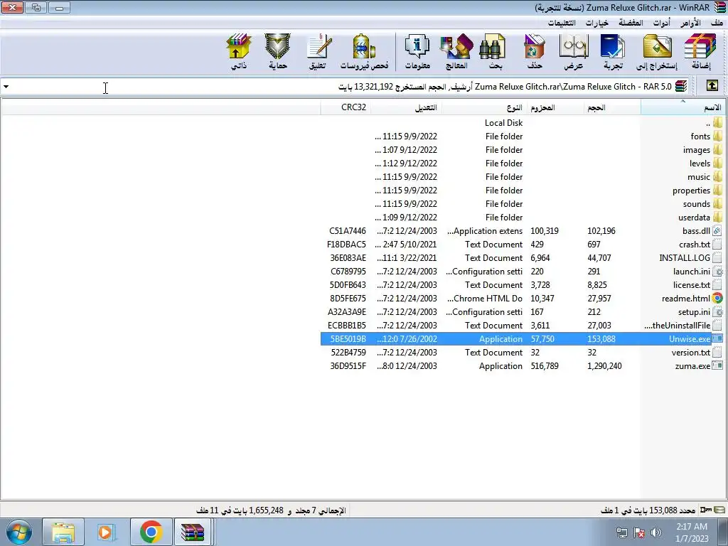Viewport: 728px width, 546px height.
Task: Open Google Chrome from the taskbar
Action: [151, 532]
